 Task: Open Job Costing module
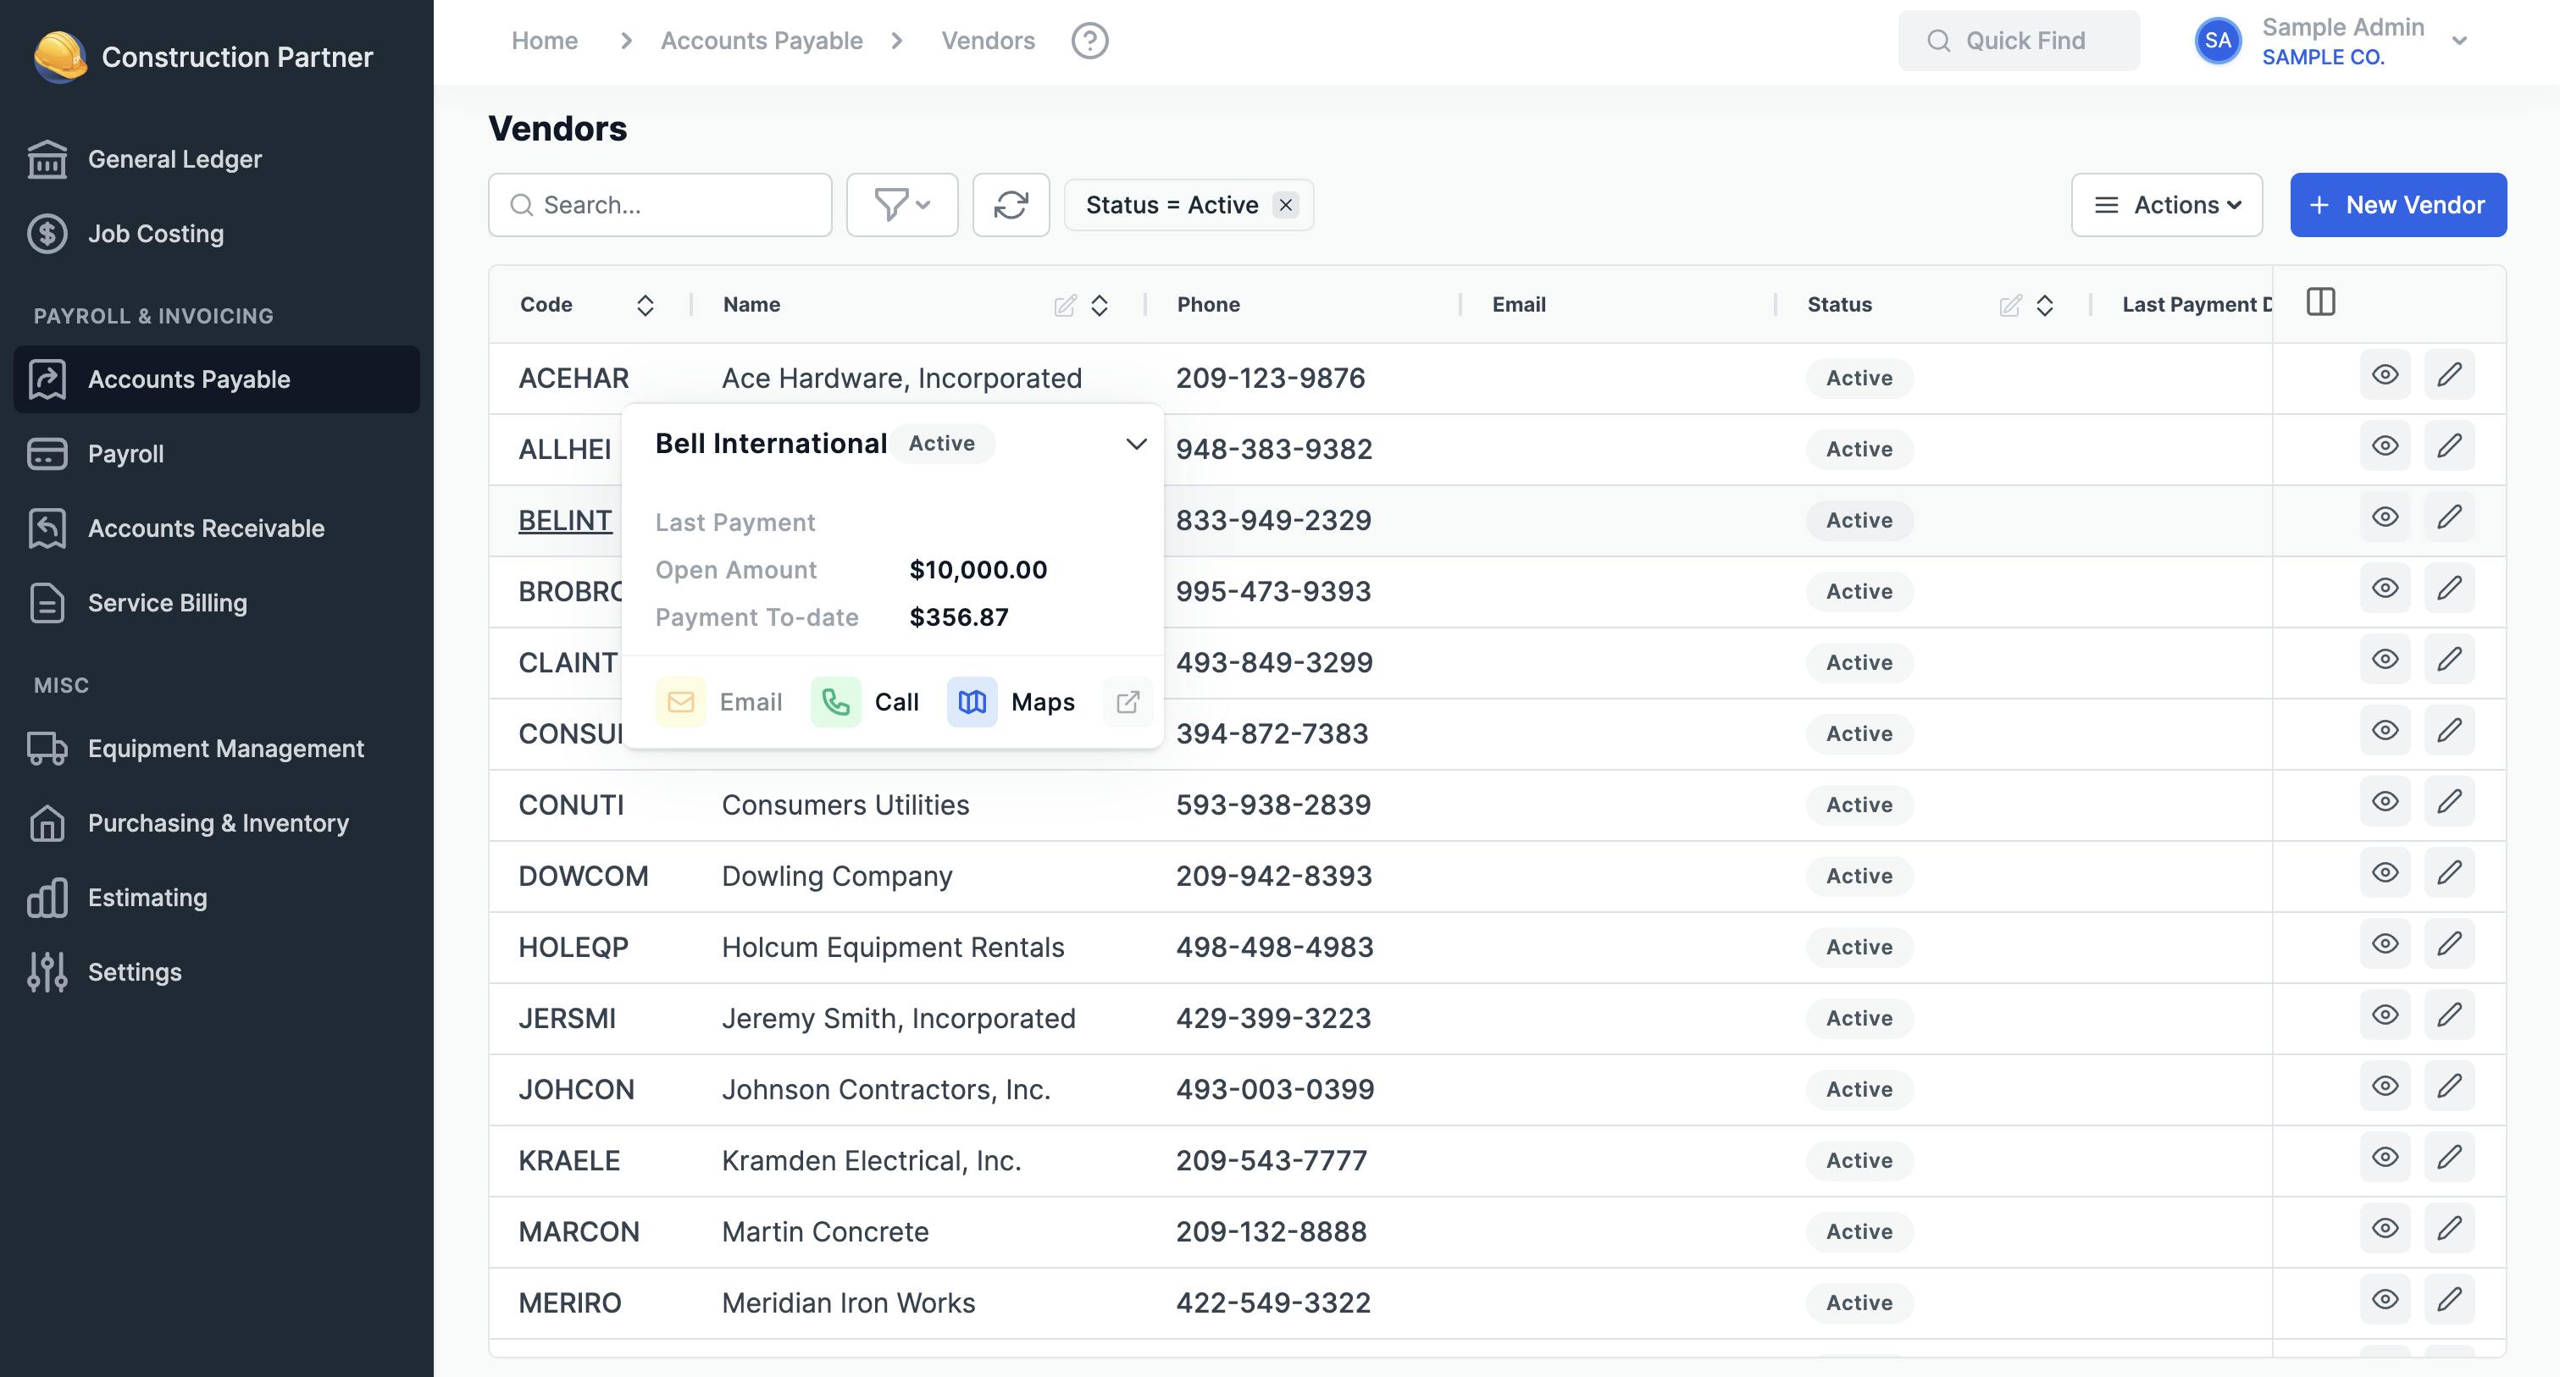pyautogui.click(x=217, y=234)
